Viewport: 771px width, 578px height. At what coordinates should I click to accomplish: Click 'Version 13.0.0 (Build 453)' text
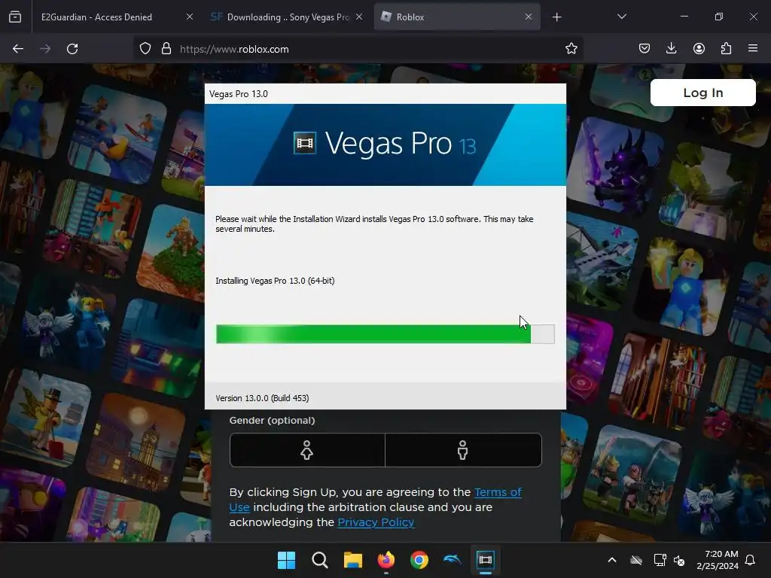tap(262, 398)
